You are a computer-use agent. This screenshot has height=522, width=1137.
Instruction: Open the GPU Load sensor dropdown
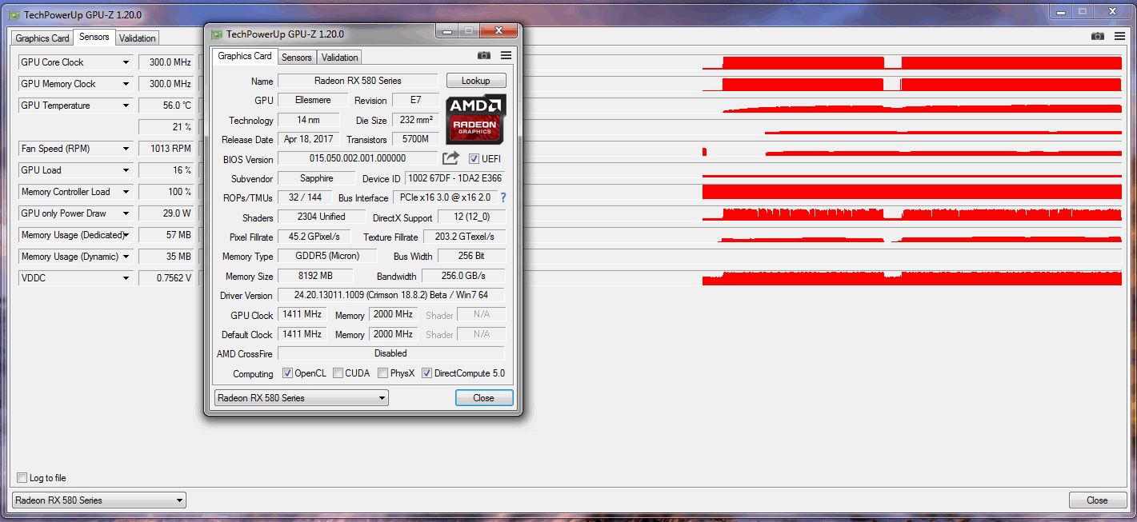pos(126,170)
